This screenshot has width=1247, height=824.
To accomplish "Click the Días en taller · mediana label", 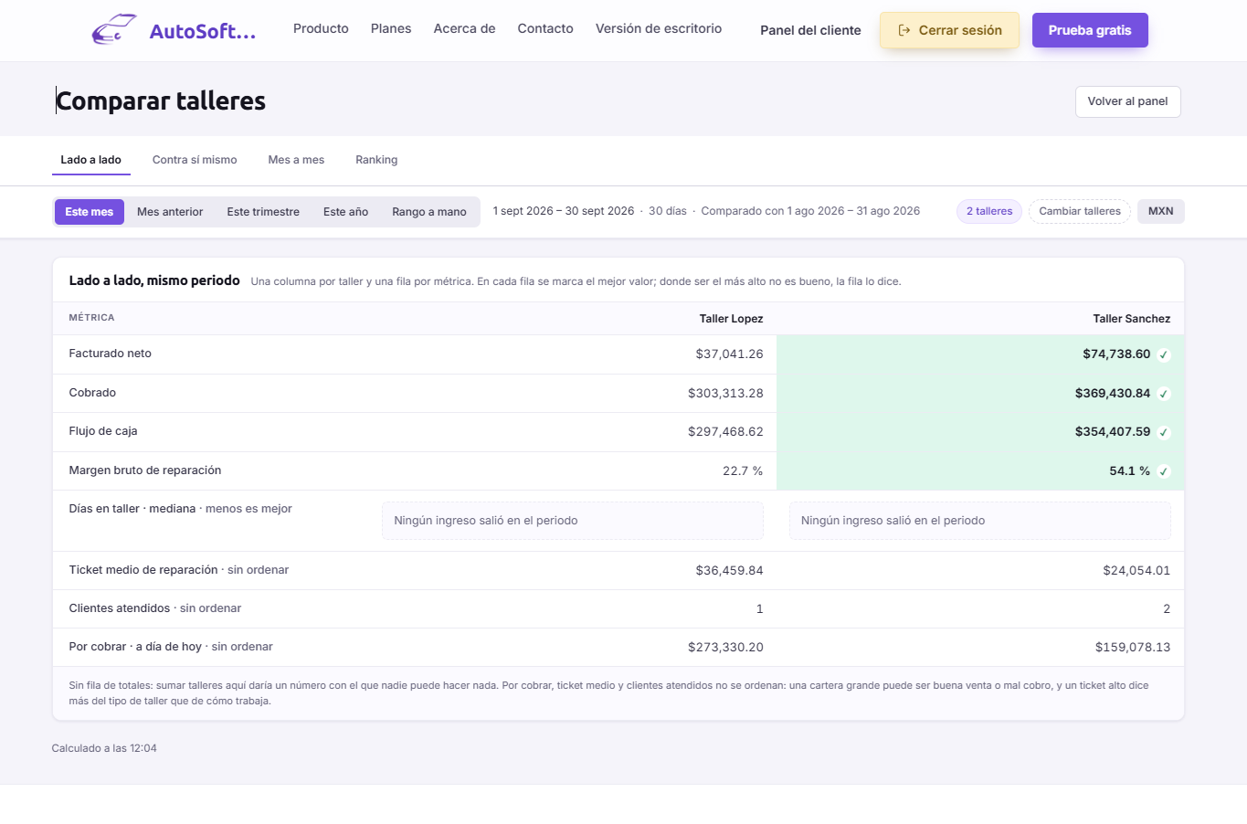I will click(x=132, y=509).
